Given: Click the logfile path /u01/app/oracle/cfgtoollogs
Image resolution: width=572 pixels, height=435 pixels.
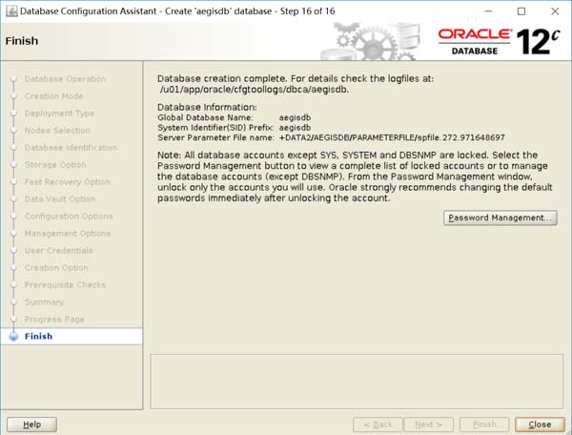Looking at the screenshot, I should click(255, 90).
